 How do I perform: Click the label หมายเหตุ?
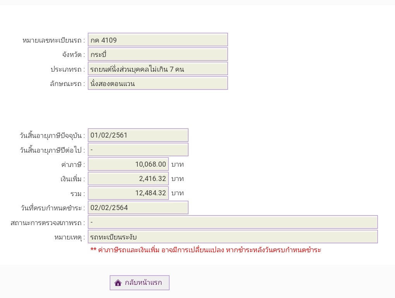70,237
